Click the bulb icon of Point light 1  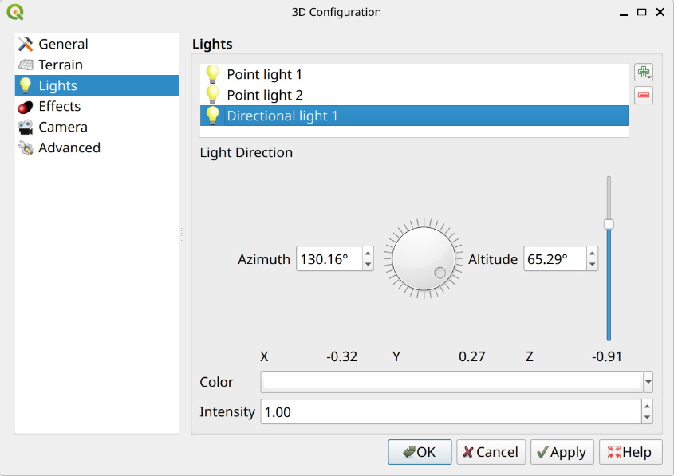click(x=212, y=74)
